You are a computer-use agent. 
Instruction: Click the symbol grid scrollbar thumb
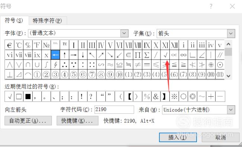pos(229,52)
